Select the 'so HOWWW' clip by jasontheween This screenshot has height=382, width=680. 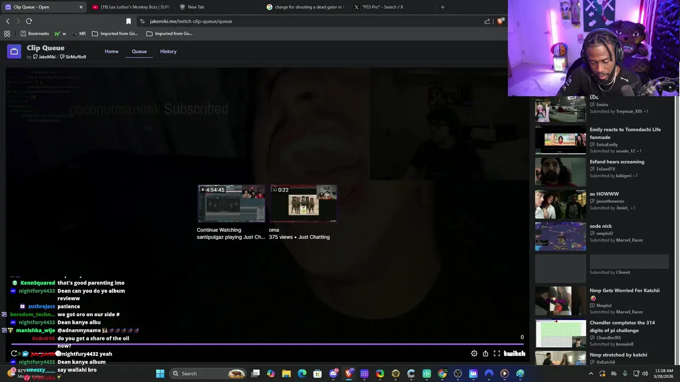click(x=601, y=204)
